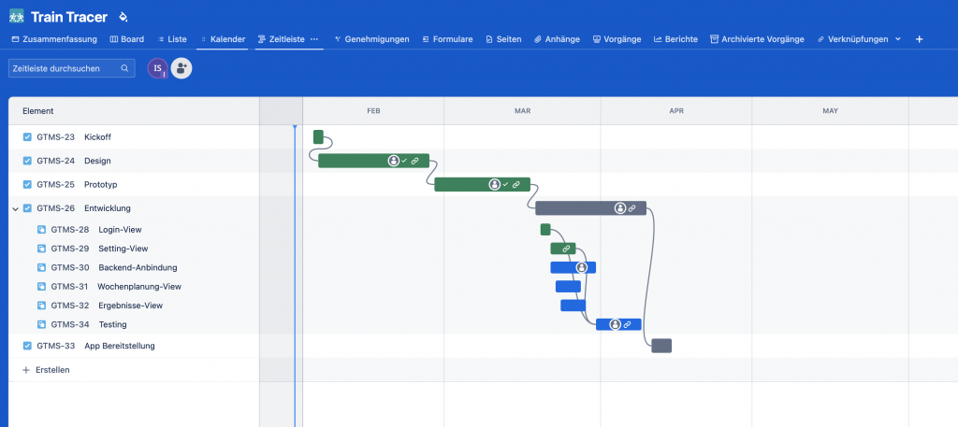Viewport: 958px width, 427px height.
Task: Toggle the GTMS-23 Kickoff checkbox
Action: [27, 137]
